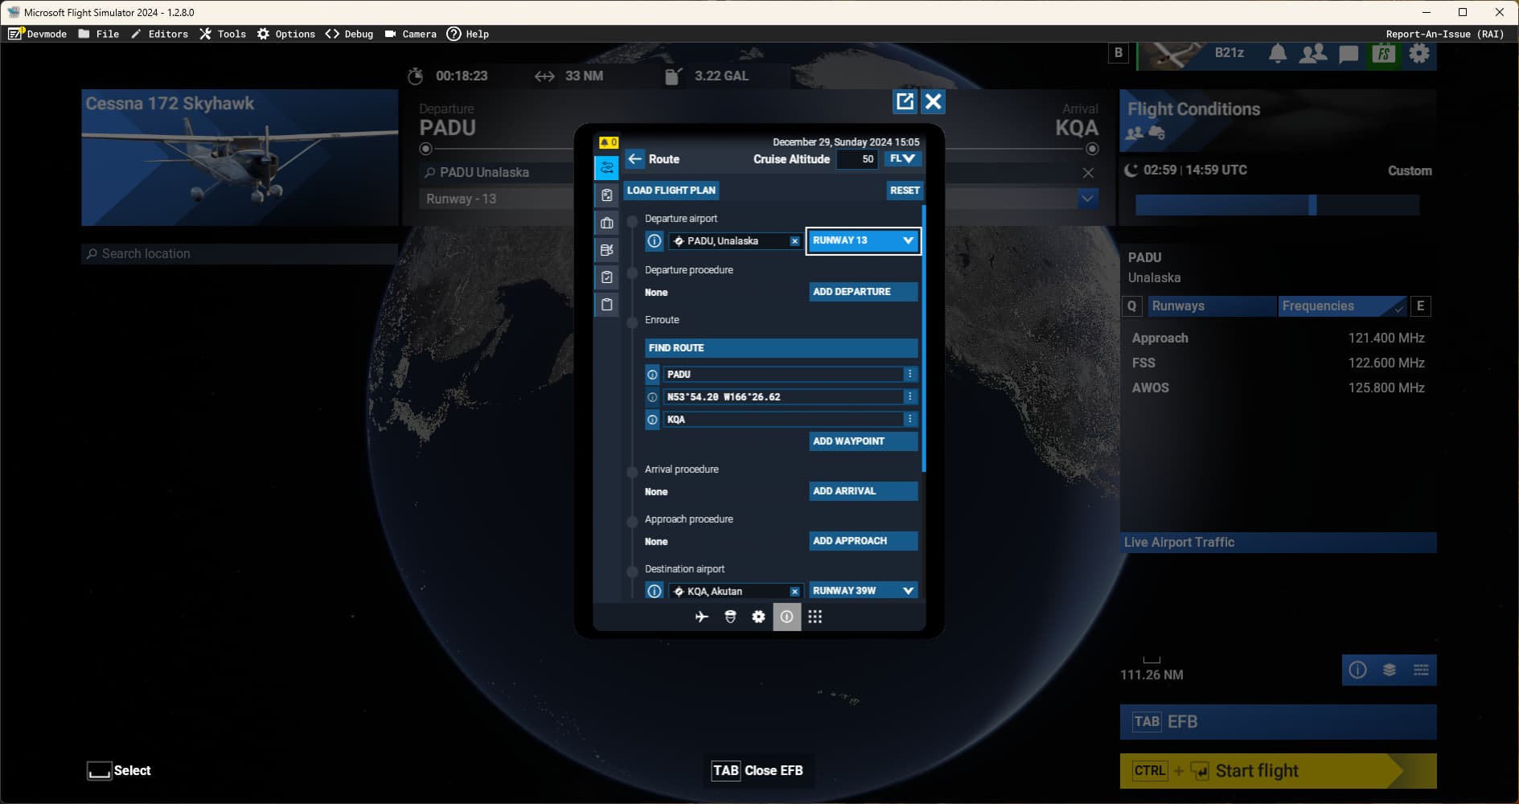The height and width of the screenshot is (804, 1519).
Task: Adjust the time of day slider
Action: pyautogui.click(x=1277, y=205)
